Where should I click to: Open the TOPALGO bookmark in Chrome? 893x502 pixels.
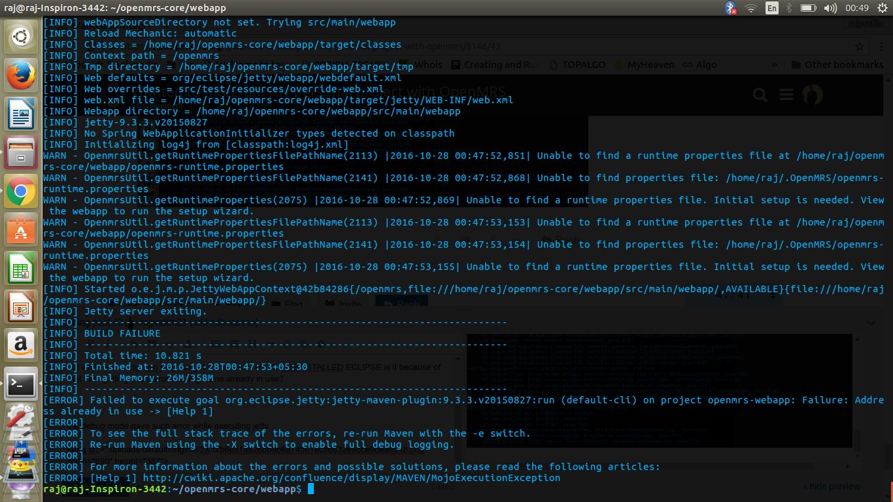(x=577, y=65)
